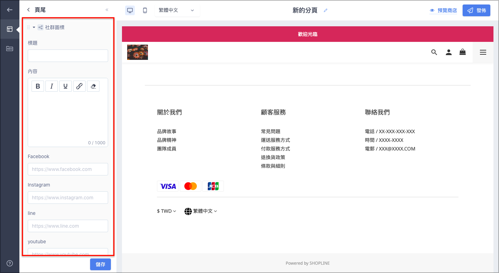Open the 繁體中文 language dropdown in toolbar

tap(177, 10)
